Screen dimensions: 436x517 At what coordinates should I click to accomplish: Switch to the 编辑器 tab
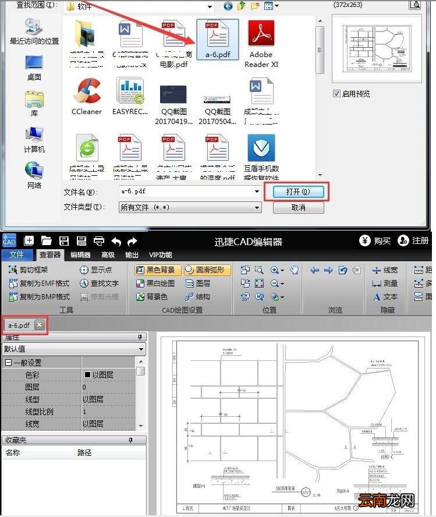pos(80,254)
